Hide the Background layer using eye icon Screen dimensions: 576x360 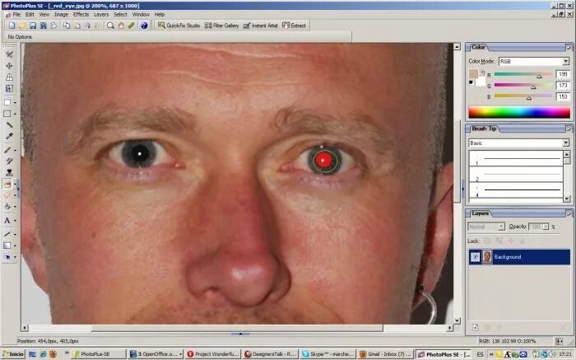pos(475,257)
